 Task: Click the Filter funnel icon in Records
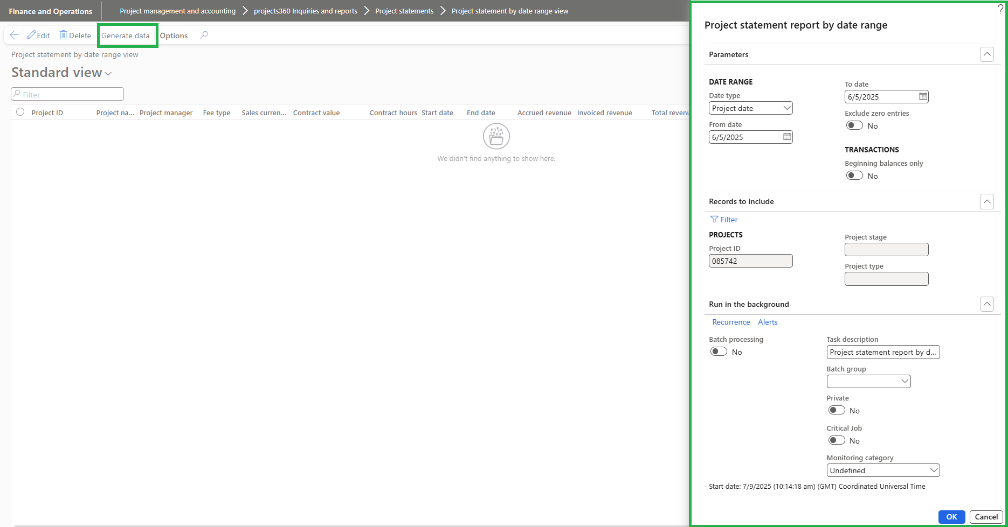tap(714, 220)
